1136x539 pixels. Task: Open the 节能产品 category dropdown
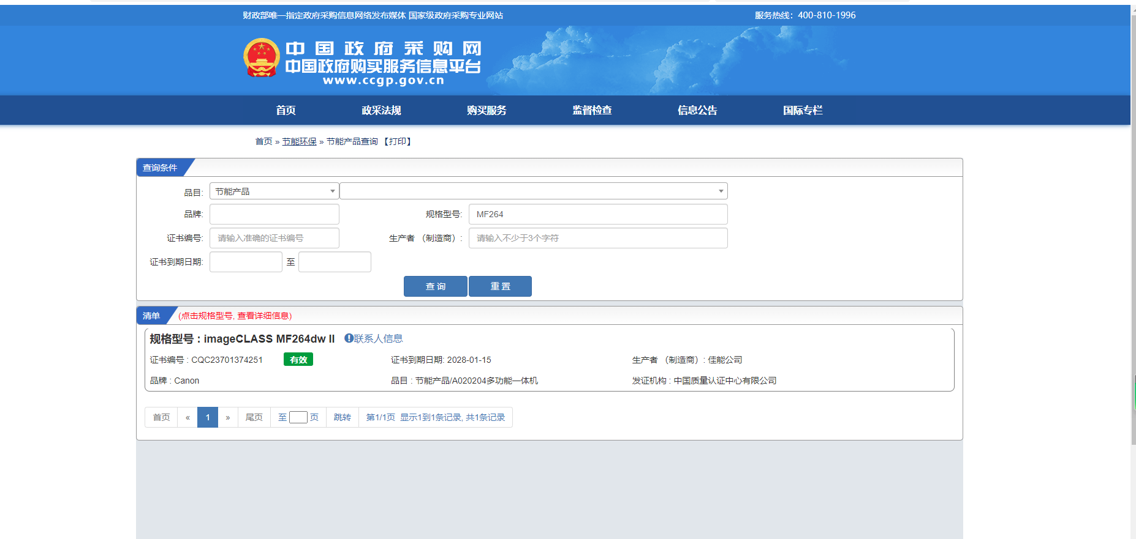pos(274,191)
